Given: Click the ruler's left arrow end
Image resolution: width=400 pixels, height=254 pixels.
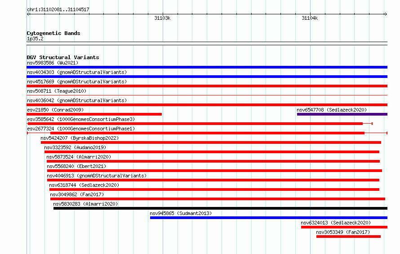Looking at the screenshot, I should [x=28, y=14].
